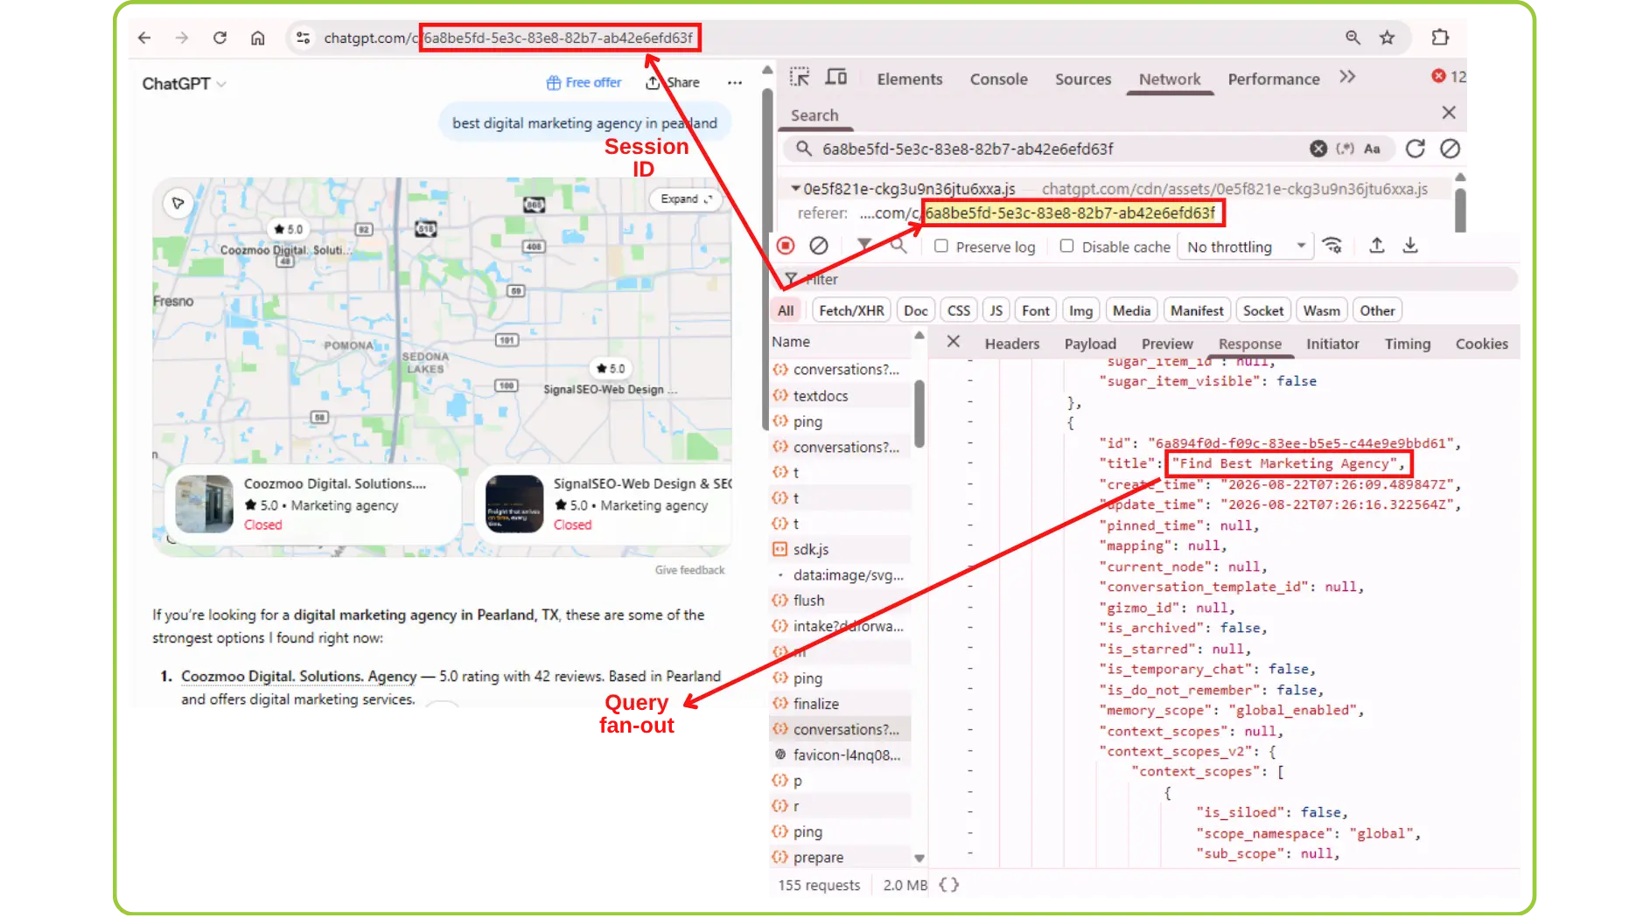Enable the Disable cache checkbox

coord(1066,247)
